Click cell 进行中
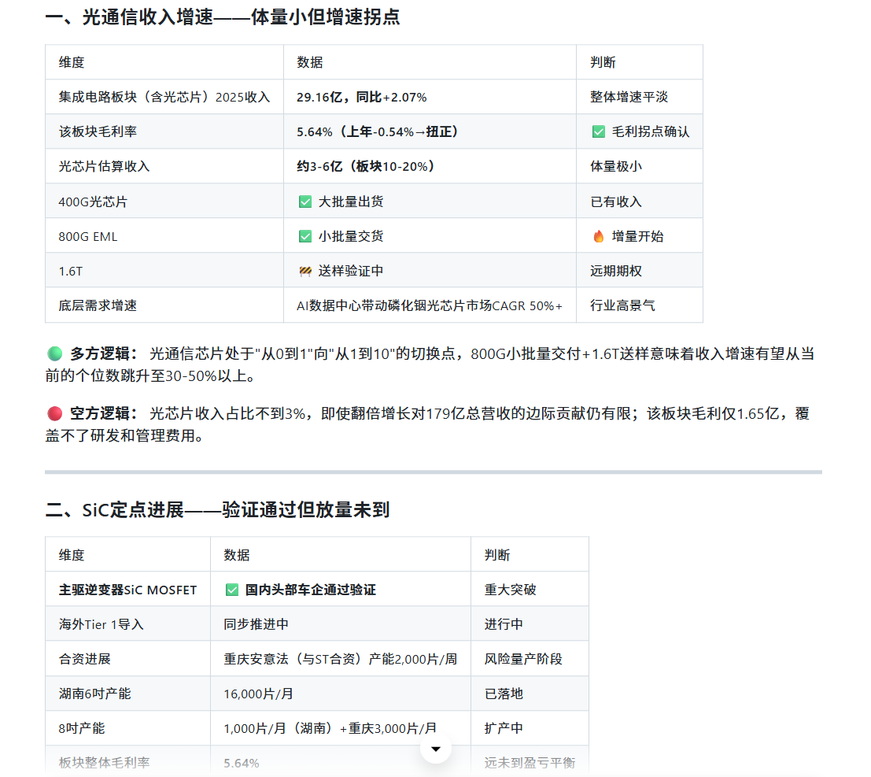This screenshot has height=777, width=871. click(530, 624)
